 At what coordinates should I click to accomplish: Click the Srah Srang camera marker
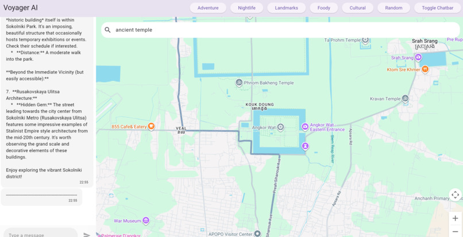pos(418,57)
